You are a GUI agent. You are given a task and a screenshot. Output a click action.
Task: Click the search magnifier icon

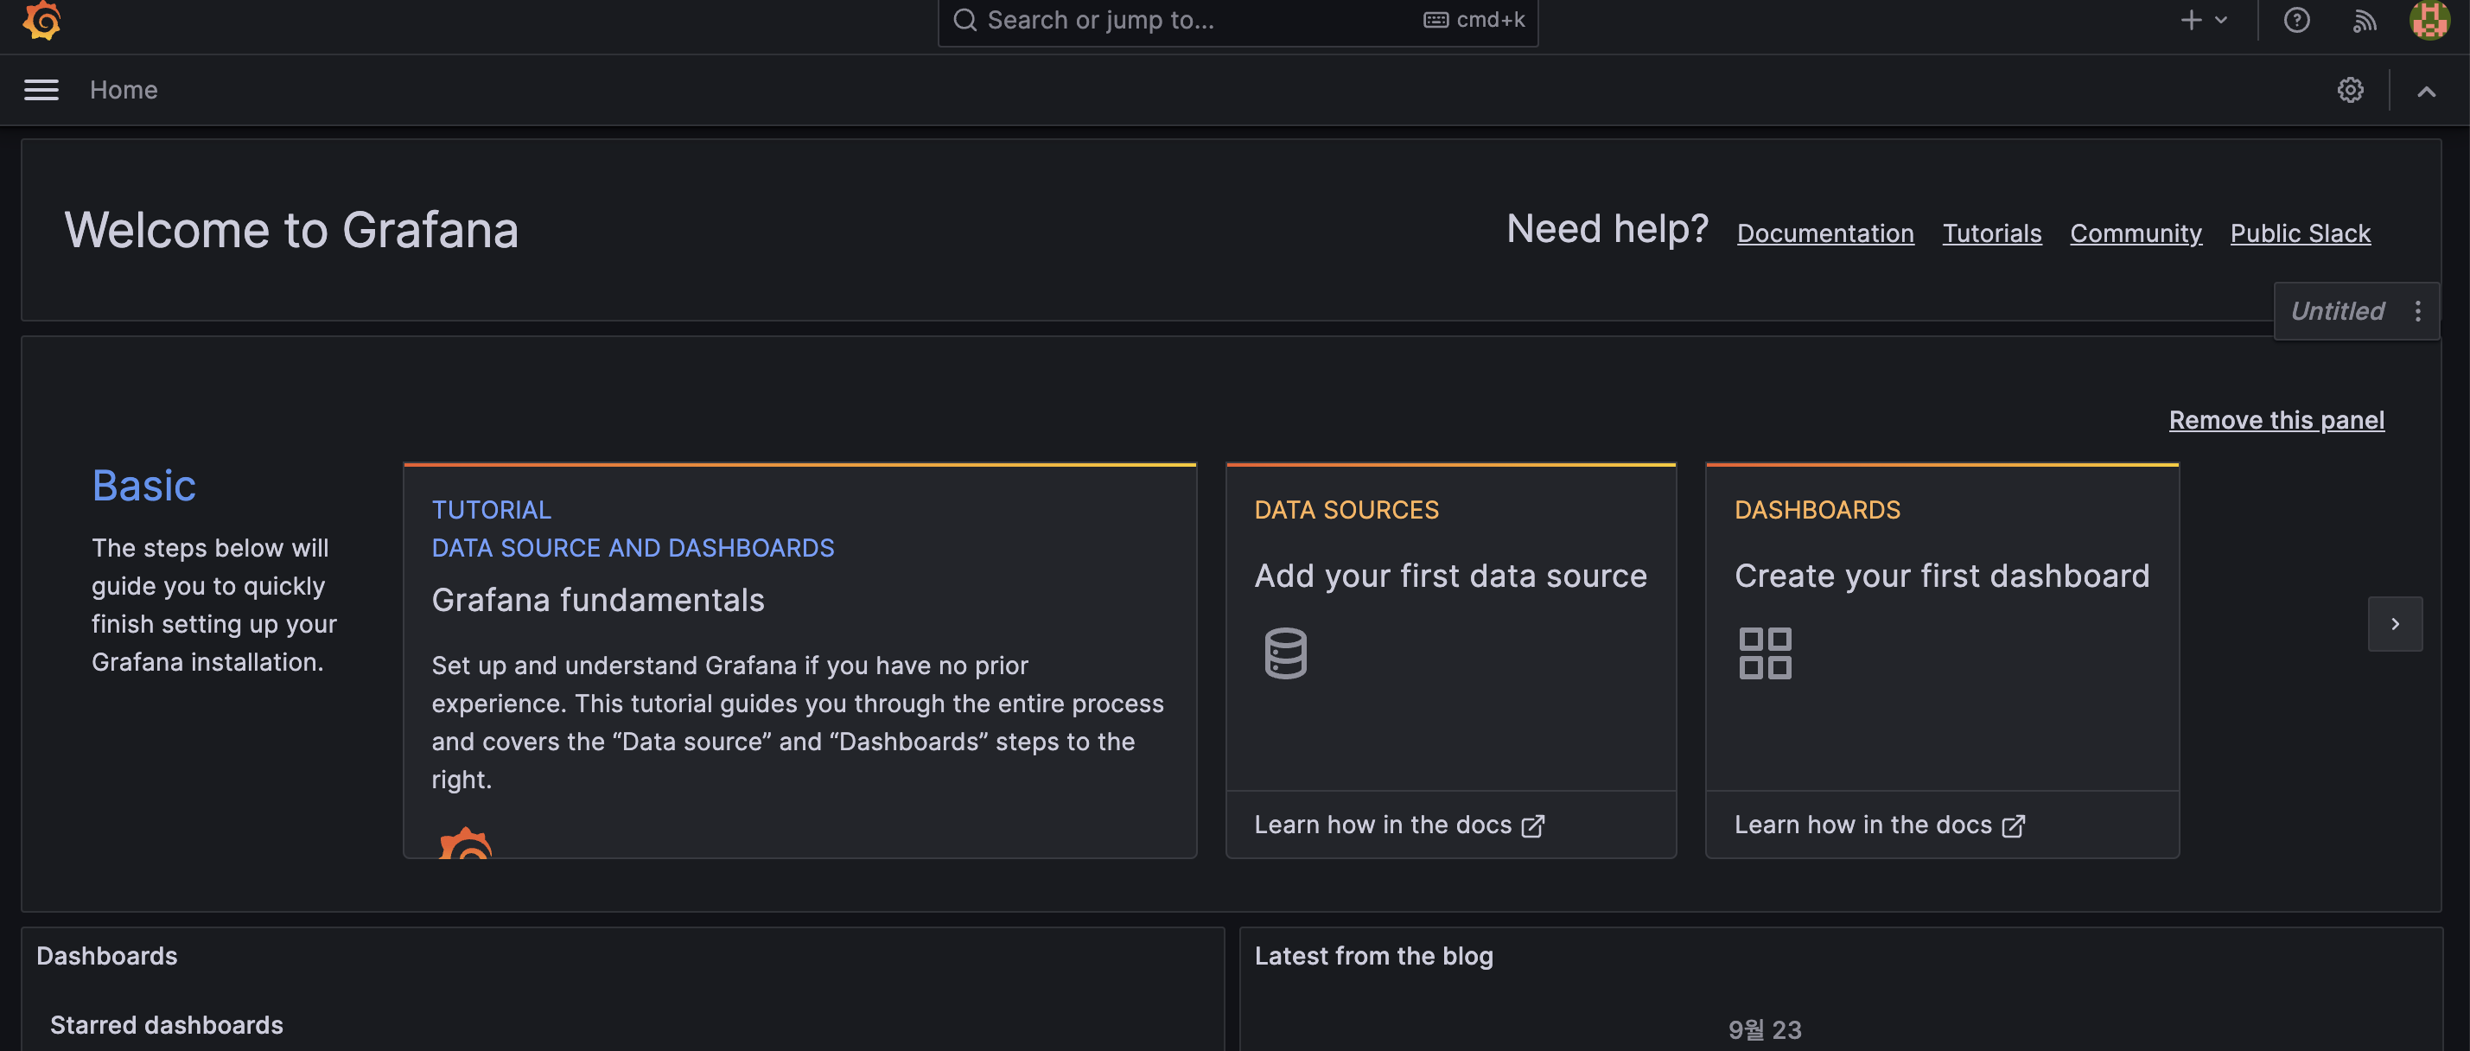pos(964,20)
